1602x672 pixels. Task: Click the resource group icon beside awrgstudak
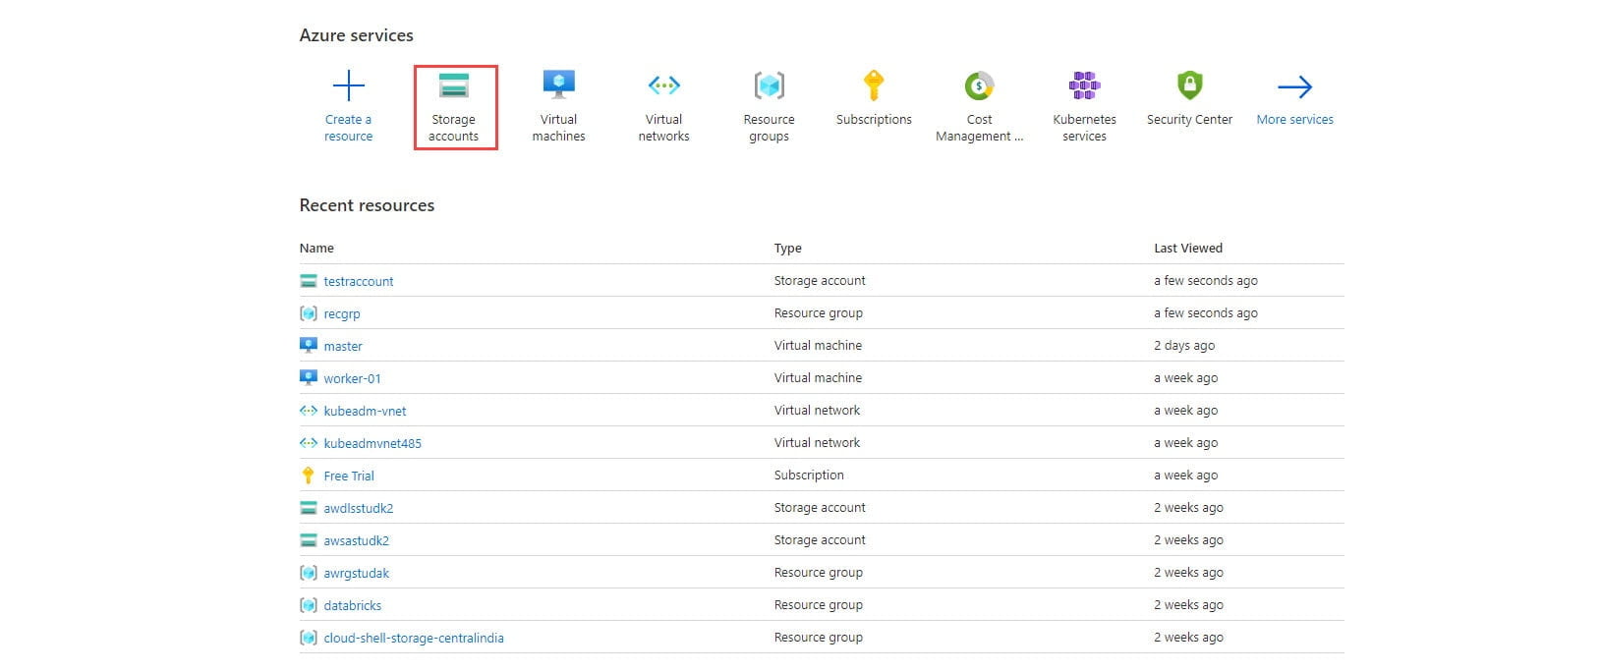point(309,573)
